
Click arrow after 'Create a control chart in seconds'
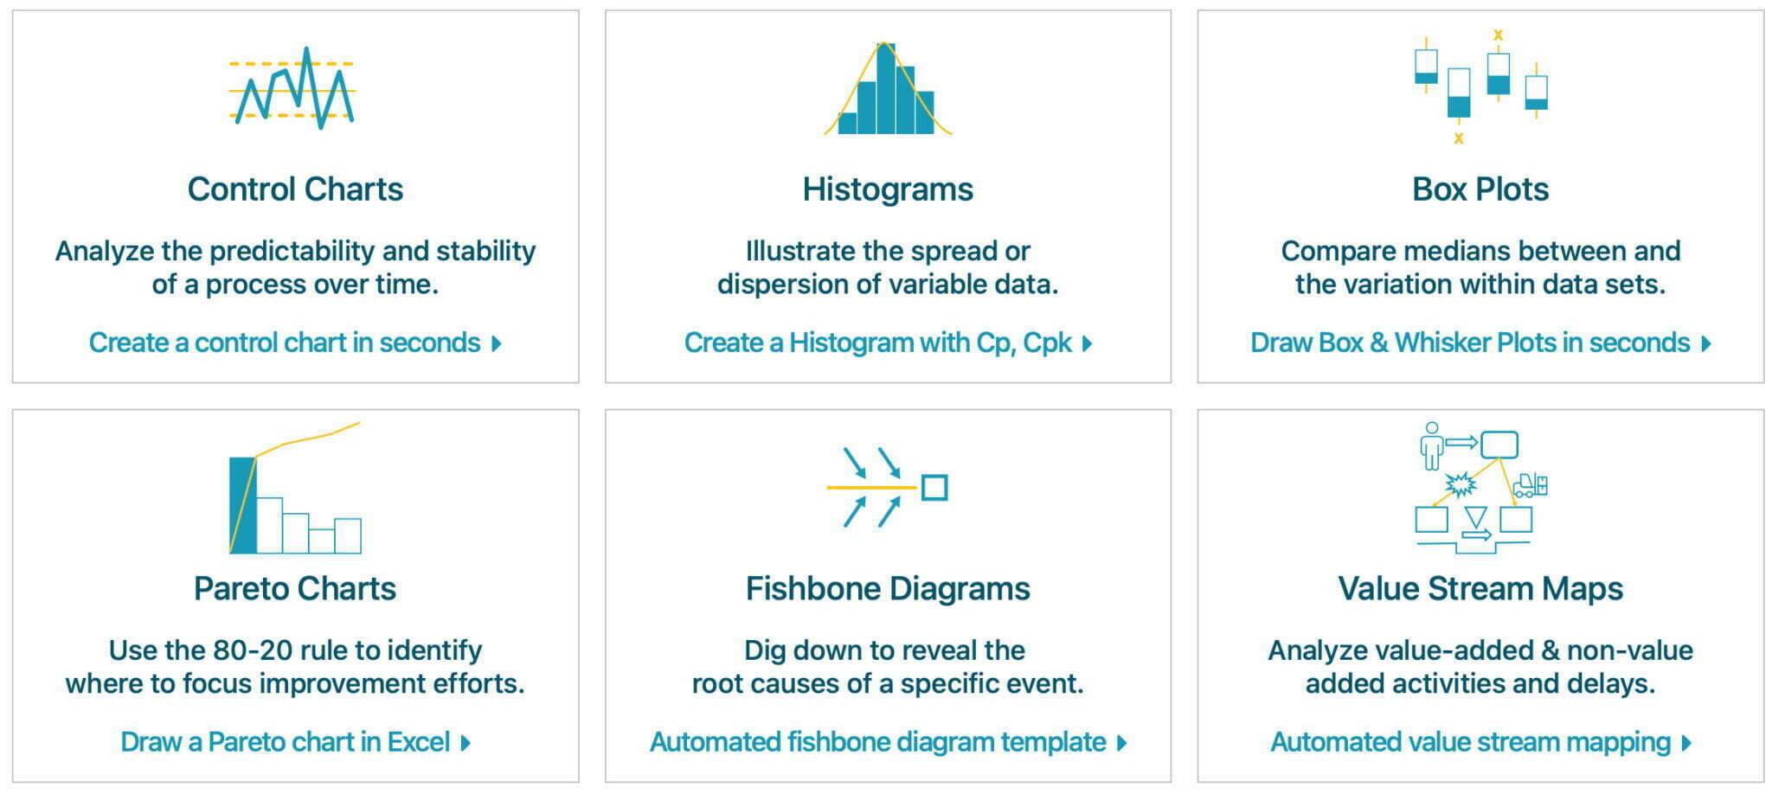(x=497, y=343)
